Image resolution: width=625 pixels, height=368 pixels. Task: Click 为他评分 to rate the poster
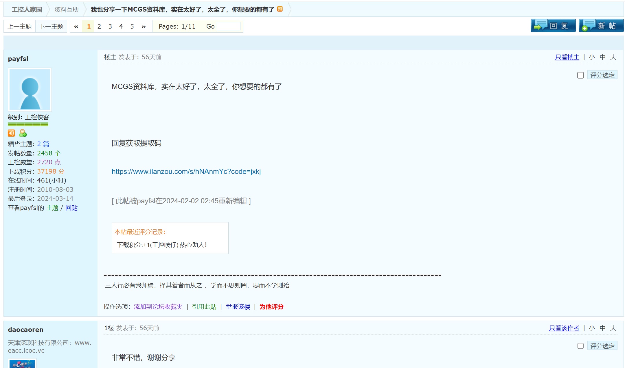[x=271, y=307]
